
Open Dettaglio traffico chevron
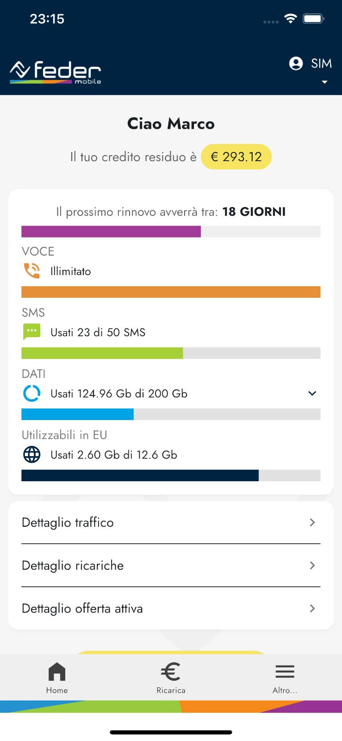312,522
